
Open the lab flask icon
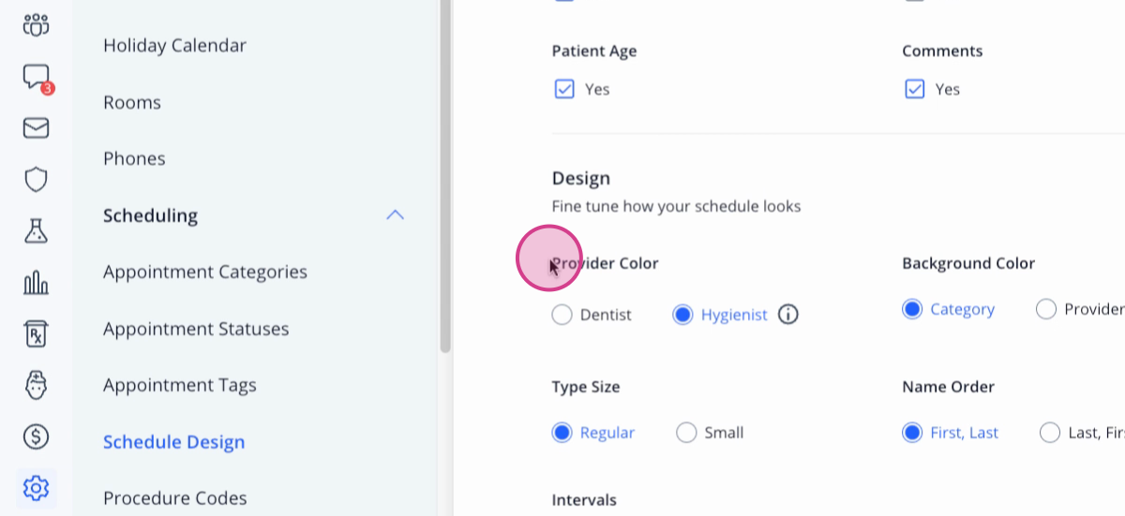(36, 230)
